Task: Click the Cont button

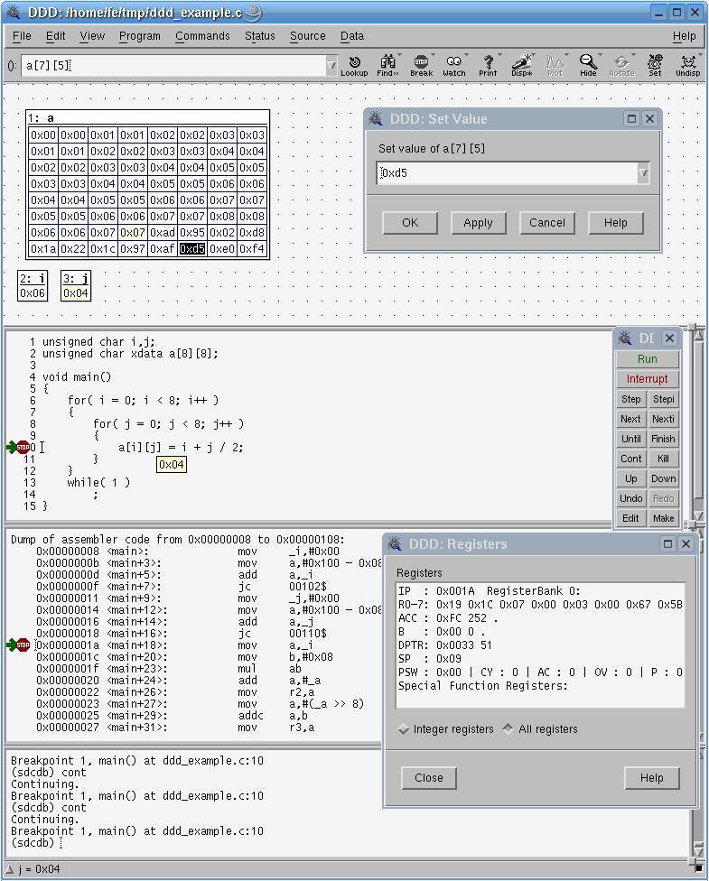Action: (630, 459)
